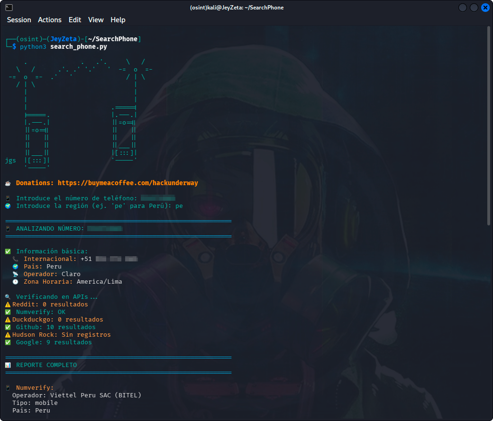Click the phone icon beside Internacional

pos(15,259)
